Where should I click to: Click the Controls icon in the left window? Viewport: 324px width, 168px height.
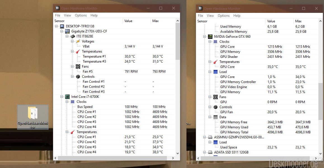click(x=78, y=77)
